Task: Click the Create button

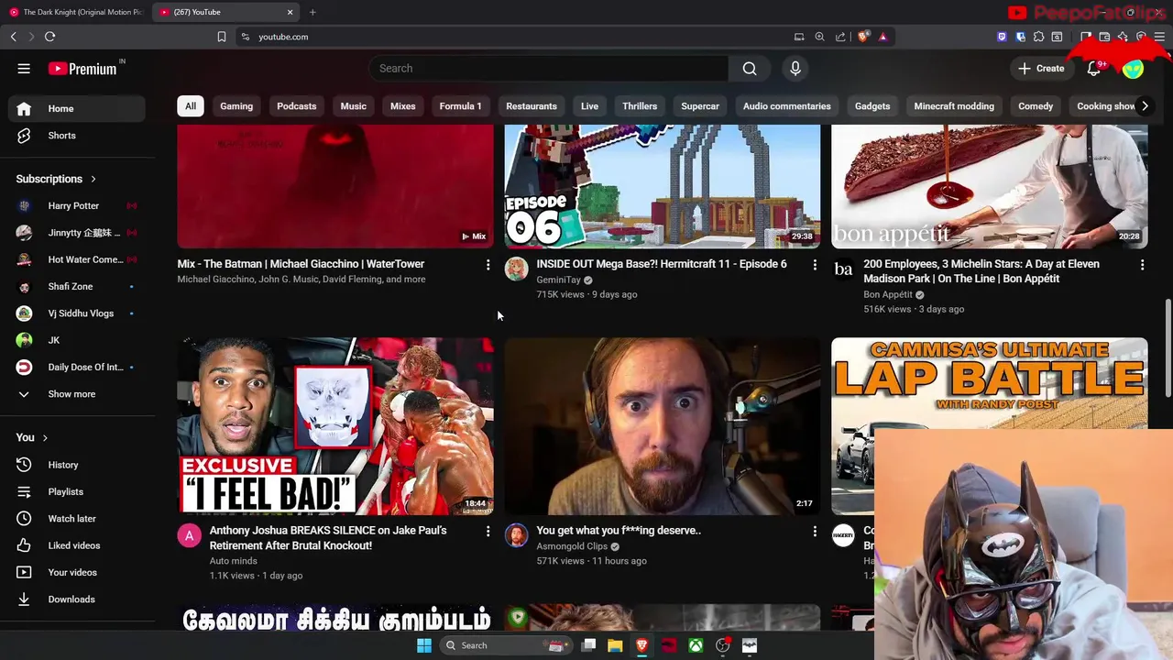Action: click(1041, 69)
